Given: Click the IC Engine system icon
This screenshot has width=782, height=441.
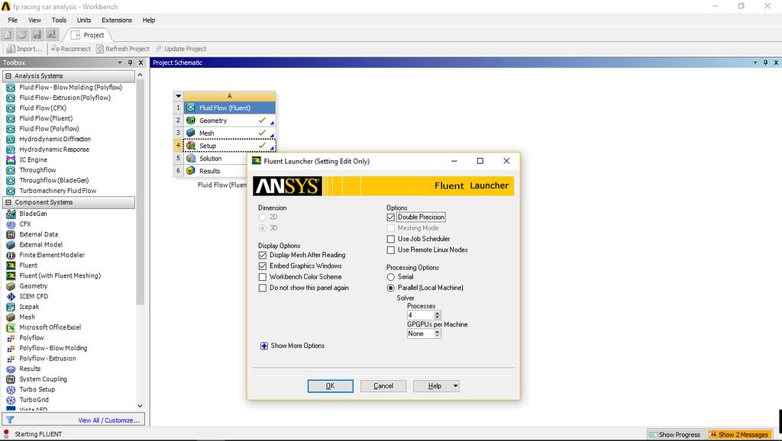Looking at the screenshot, I should tap(11, 159).
